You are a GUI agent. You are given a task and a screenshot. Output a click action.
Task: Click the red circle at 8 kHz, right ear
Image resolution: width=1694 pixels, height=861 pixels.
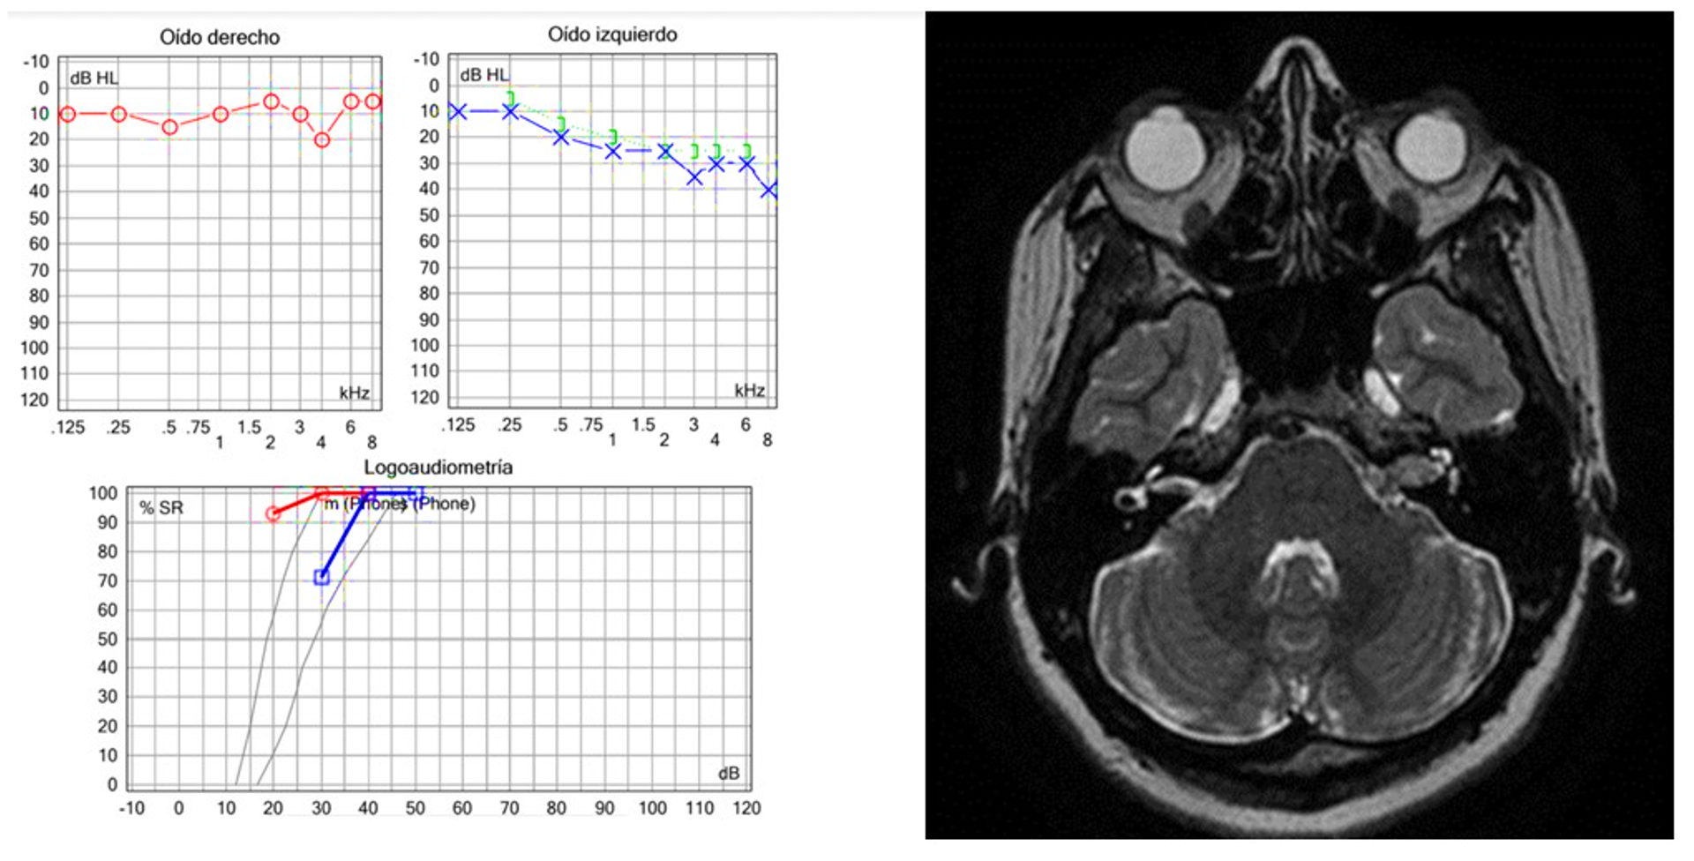(373, 101)
